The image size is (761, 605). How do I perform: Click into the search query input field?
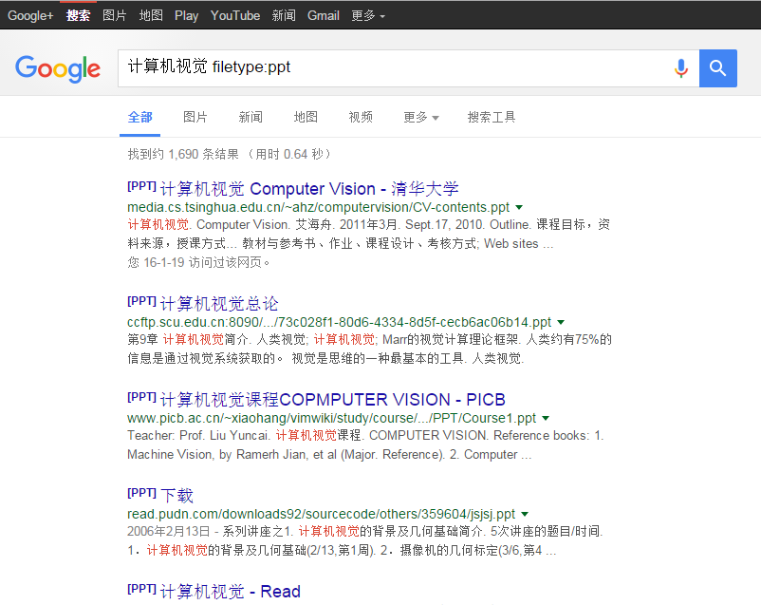coord(398,68)
